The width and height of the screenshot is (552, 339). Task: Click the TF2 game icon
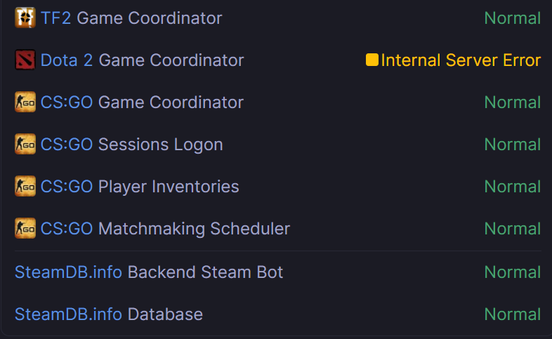pyautogui.click(x=25, y=18)
